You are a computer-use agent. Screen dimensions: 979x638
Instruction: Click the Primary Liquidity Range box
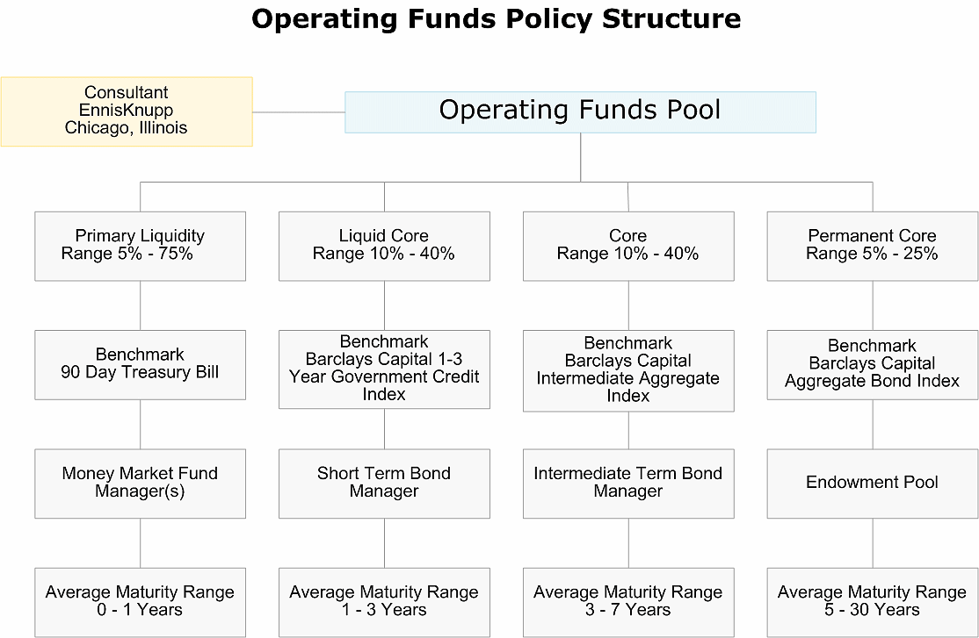point(140,246)
